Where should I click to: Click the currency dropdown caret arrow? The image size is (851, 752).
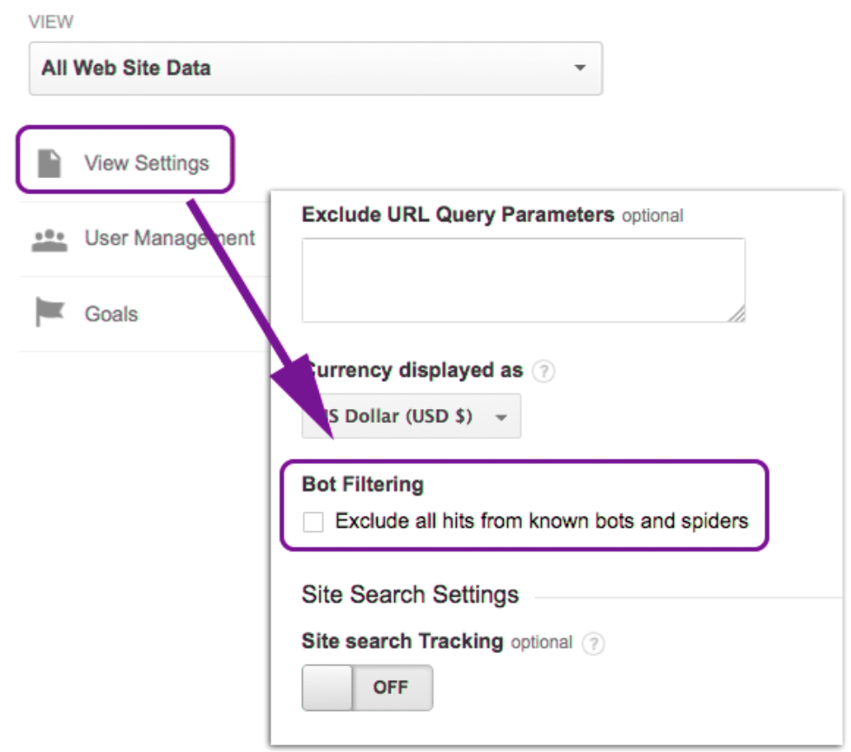click(x=501, y=418)
